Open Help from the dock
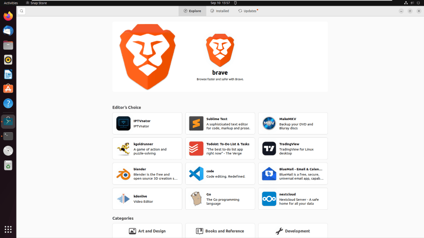The image size is (424, 238). click(8, 103)
